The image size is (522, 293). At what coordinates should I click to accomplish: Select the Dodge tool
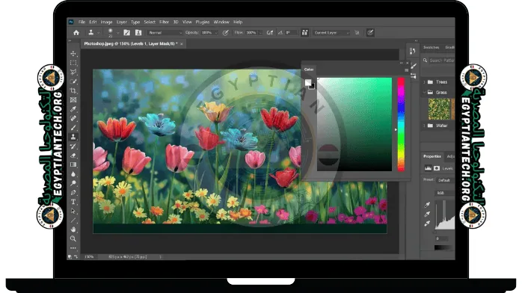pos(73,183)
